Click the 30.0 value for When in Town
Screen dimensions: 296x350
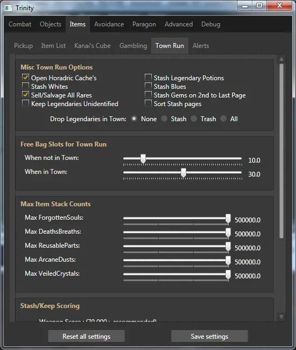[x=254, y=174]
